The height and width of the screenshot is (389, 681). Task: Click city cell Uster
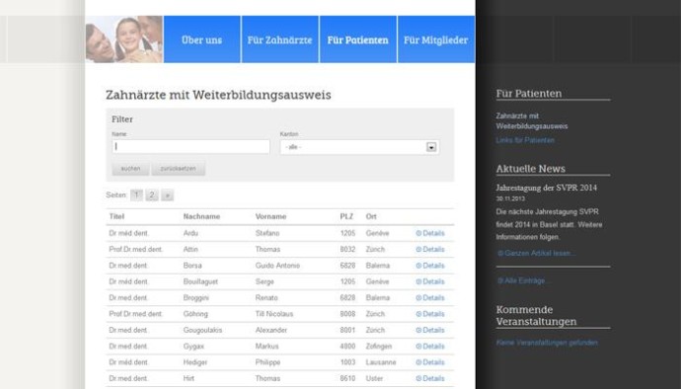point(374,378)
